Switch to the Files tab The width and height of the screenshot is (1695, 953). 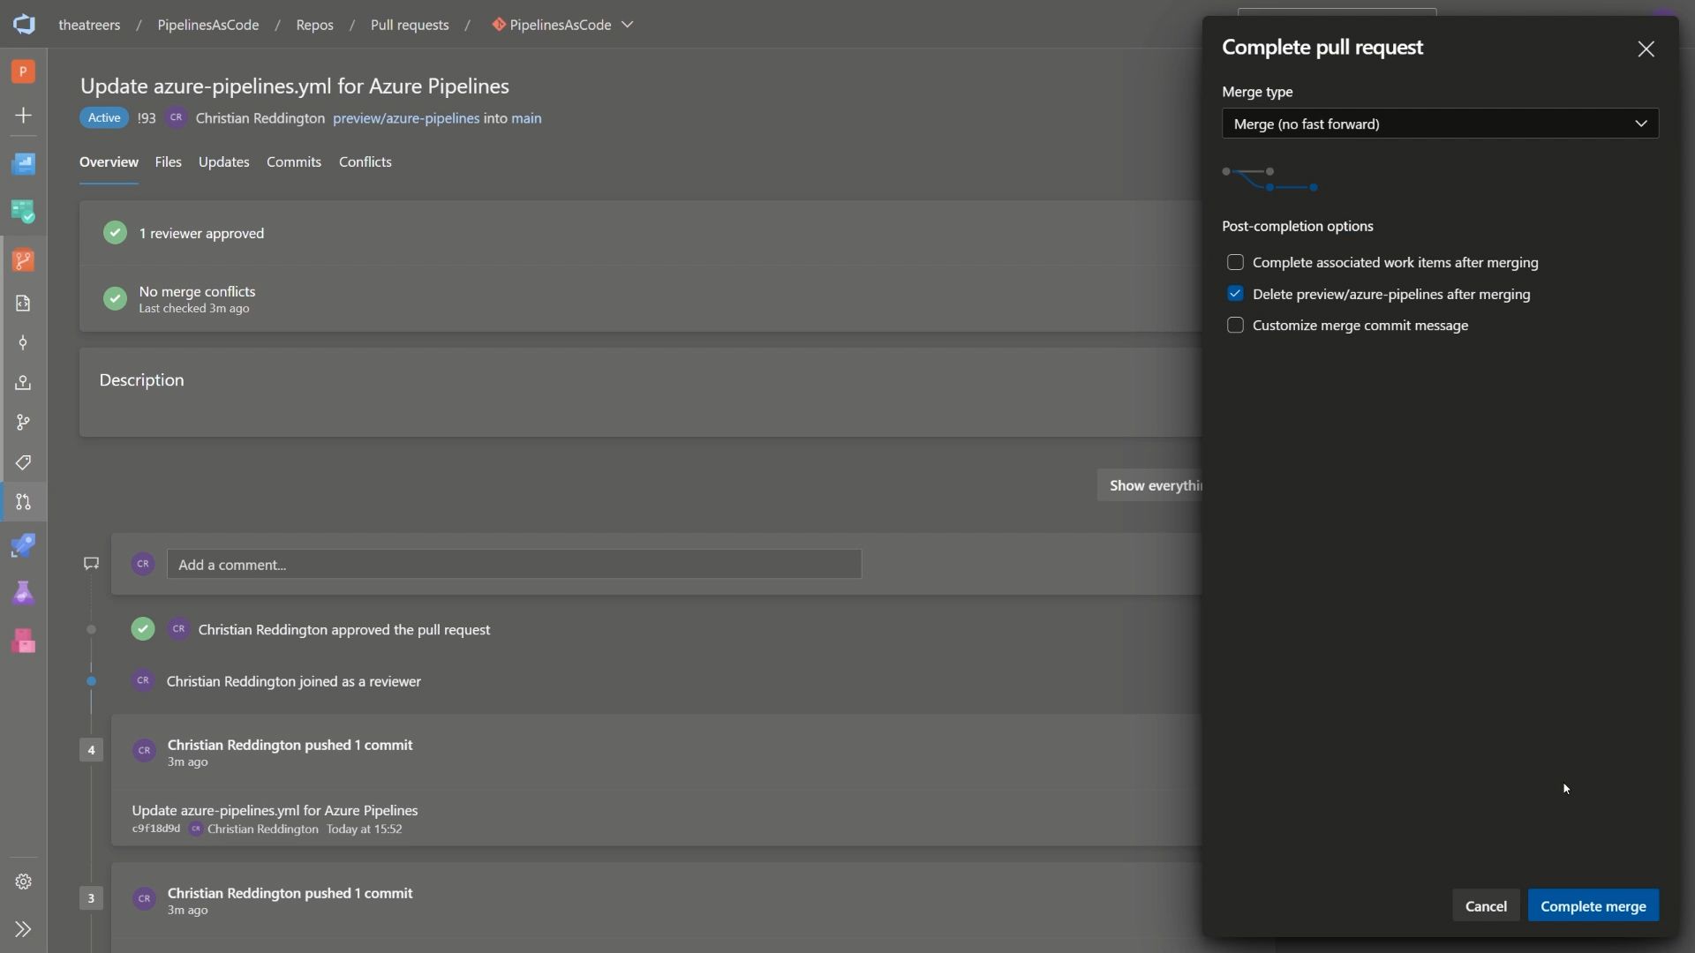point(168,161)
